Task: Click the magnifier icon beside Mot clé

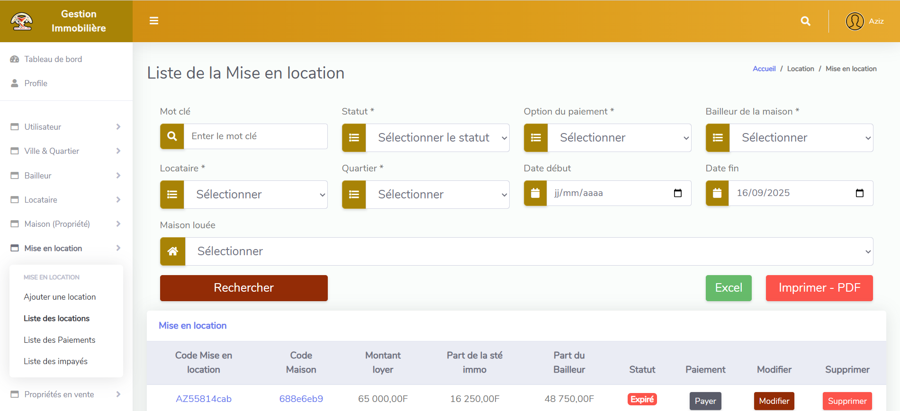Action: click(172, 136)
